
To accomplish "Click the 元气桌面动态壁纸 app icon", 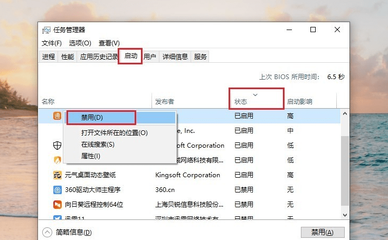I will click(57, 175).
